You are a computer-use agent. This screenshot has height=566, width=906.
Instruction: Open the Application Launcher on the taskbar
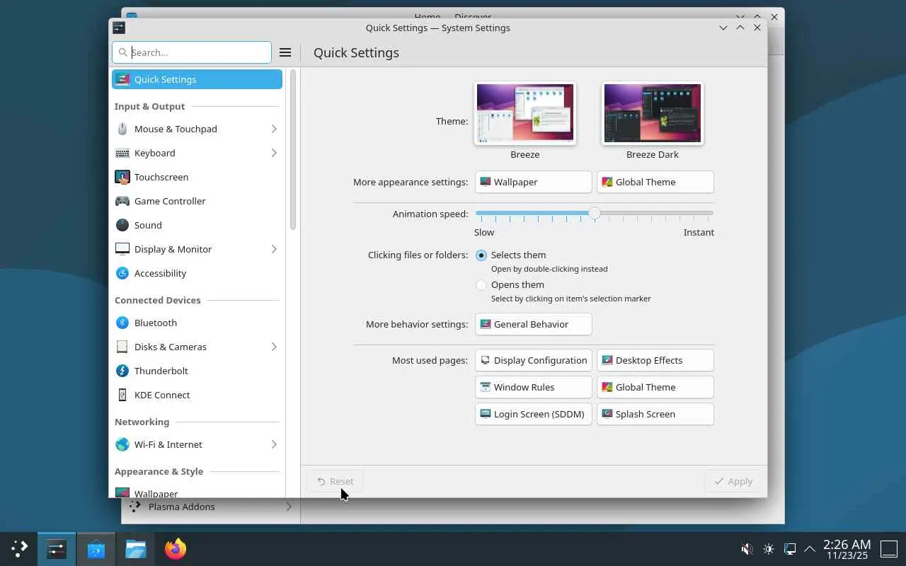pyautogui.click(x=19, y=548)
